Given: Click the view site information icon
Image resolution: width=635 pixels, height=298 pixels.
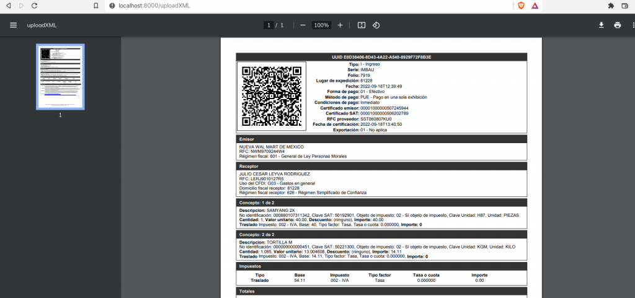Looking at the screenshot, I should (x=112, y=6).
